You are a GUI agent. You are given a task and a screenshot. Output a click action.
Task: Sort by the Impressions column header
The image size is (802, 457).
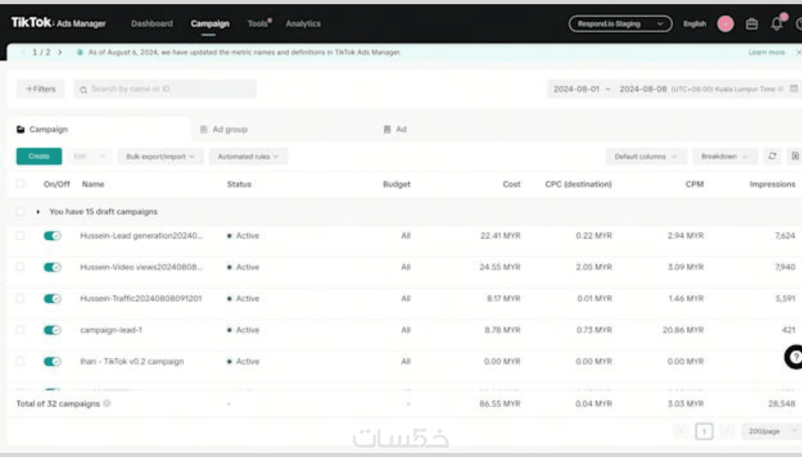click(772, 184)
